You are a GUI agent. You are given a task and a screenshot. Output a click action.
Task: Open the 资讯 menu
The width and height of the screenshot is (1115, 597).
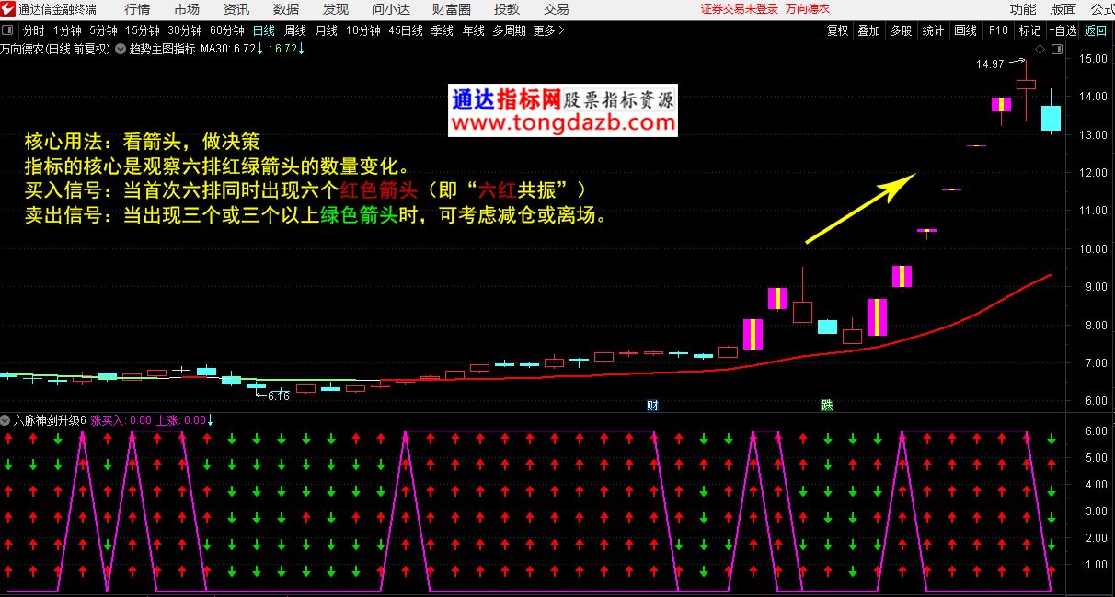coord(236,9)
